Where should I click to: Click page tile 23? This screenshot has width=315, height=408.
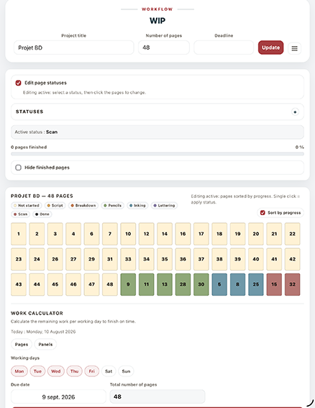tap(19, 259)
